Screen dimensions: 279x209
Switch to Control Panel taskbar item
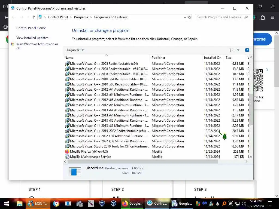tap(157, 204)
